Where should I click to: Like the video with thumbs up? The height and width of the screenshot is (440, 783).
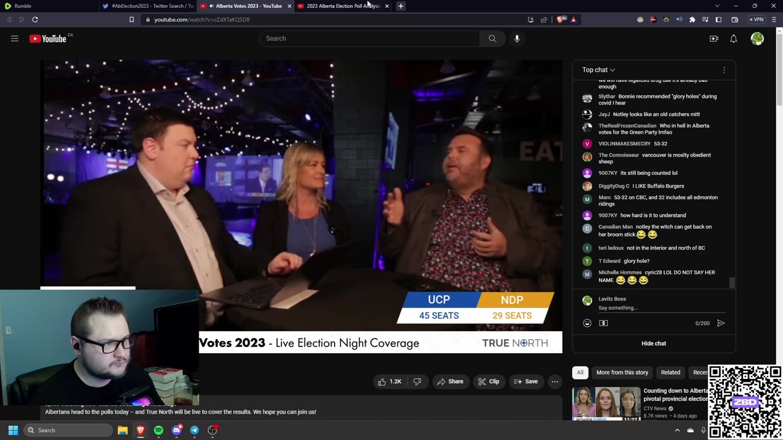pos(389,381)
